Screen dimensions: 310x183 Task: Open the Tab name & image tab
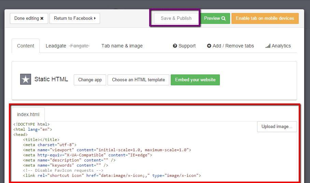click(122, 46)
